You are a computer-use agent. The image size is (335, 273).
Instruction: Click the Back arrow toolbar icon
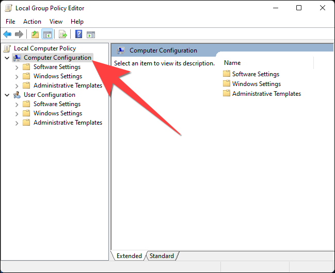coord(7,35)
